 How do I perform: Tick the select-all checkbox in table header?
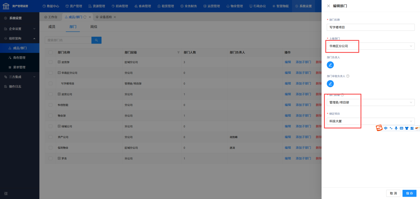pyautogui.click(x=50, y=53)
